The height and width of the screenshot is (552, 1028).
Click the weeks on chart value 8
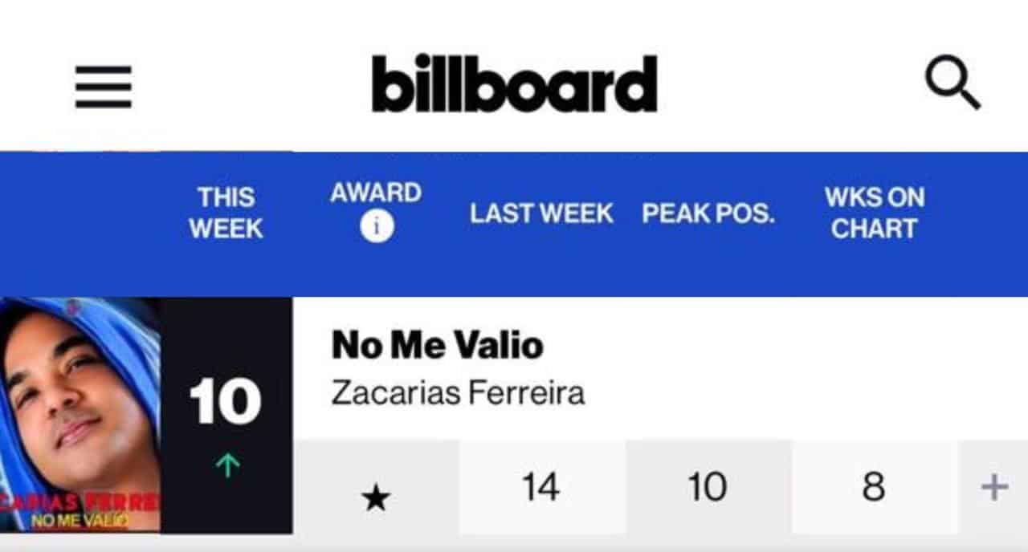(x=874, y=487)
